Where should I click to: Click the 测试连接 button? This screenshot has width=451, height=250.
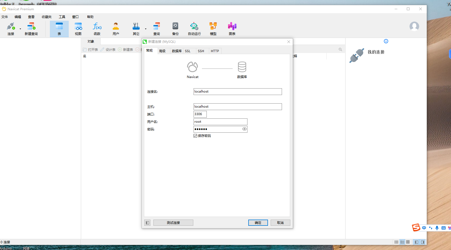point(173,223)
